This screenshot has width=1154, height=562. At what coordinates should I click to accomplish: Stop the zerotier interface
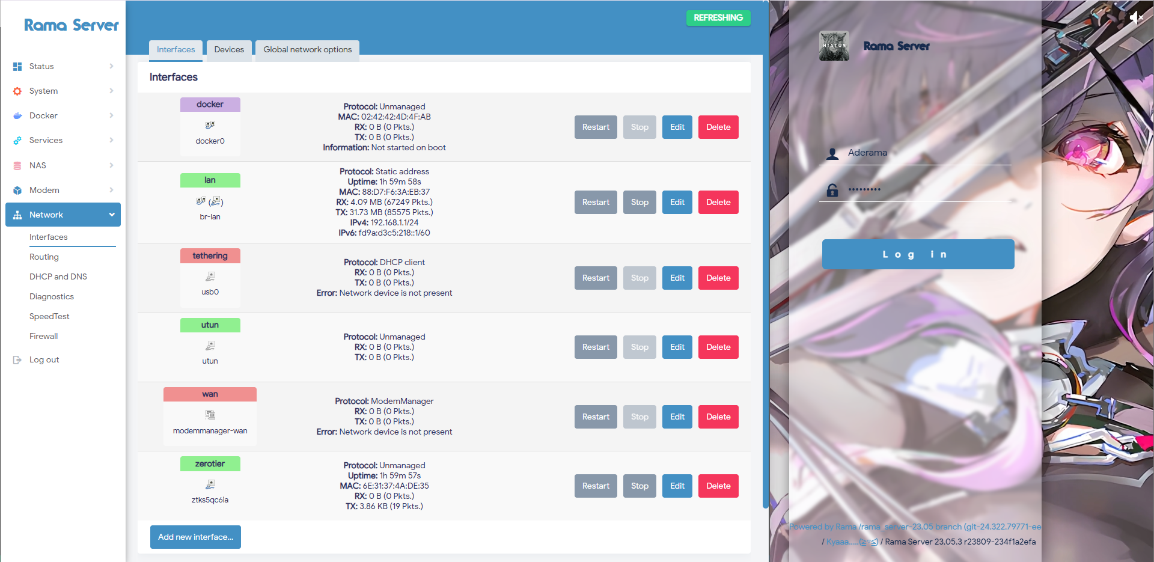(640, 486)
